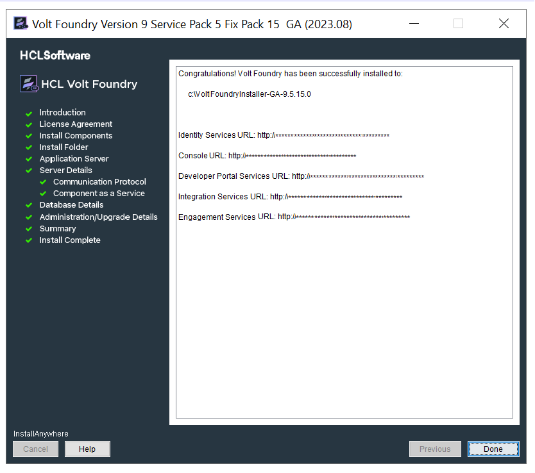The width and height of the screenshot is (535, 473).
Task: Click the Congratulations success message
Action: (x=291, y=74)
